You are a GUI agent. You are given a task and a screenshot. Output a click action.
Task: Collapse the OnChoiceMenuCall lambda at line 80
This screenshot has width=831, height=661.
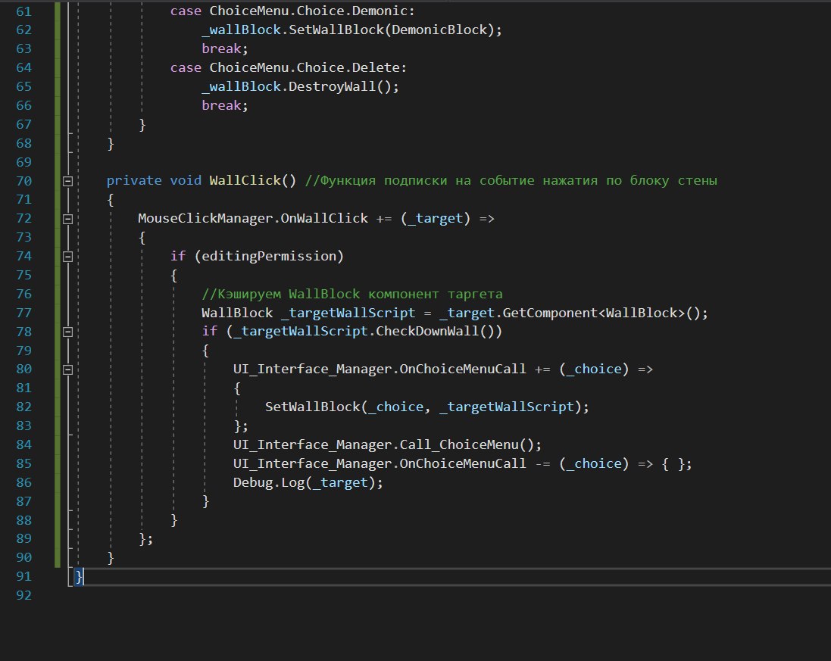(68, 369)
